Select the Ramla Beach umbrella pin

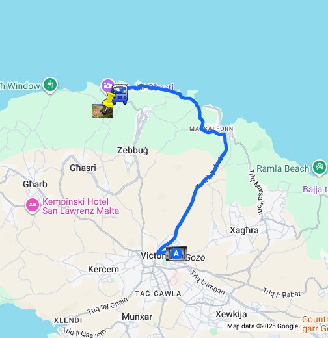(x=320, y=168)
